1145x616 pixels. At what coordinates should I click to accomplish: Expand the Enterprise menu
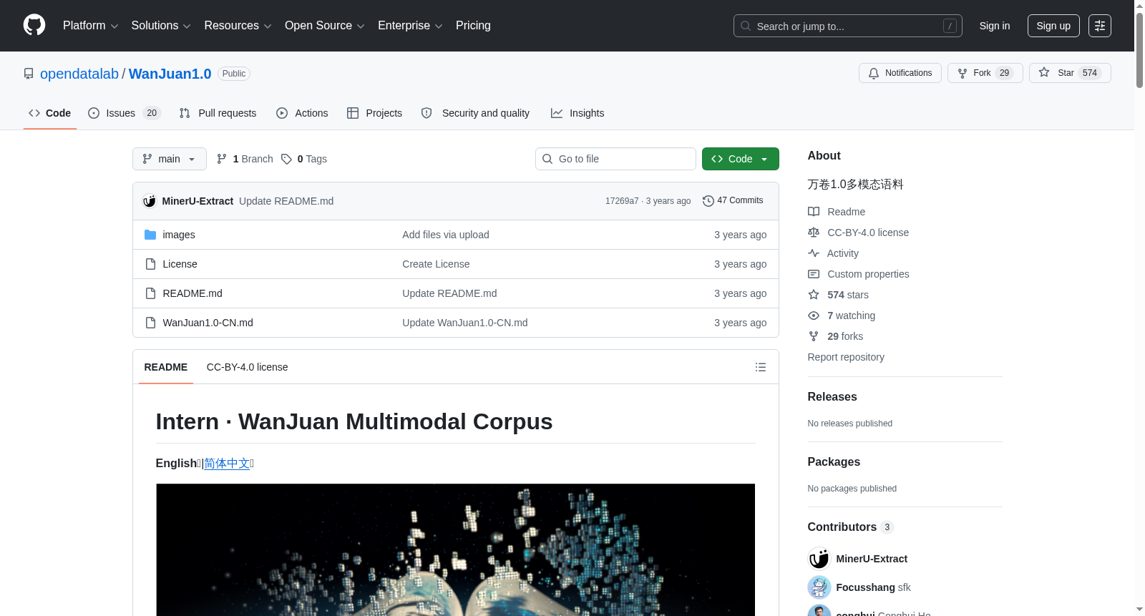(x=410, y=26)
